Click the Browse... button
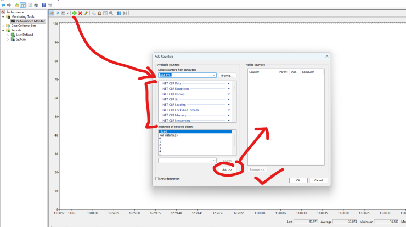Viewport: 406px width, 227px height. pos(227,75)
